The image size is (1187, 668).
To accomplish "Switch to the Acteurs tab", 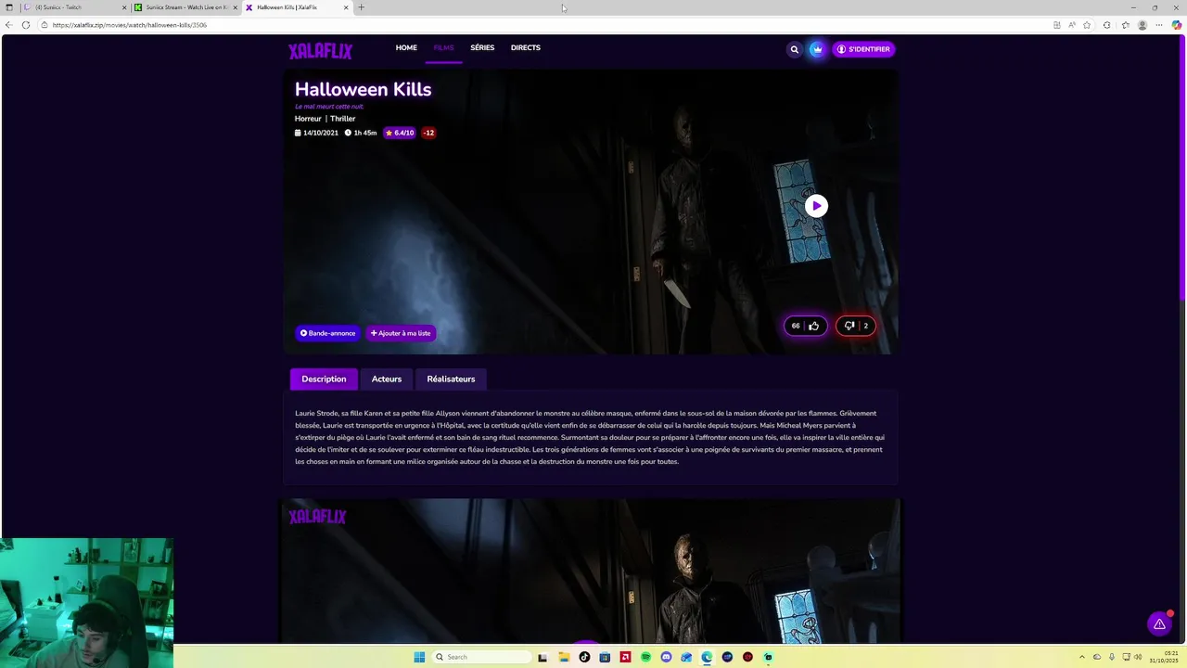I will point(387,379).
